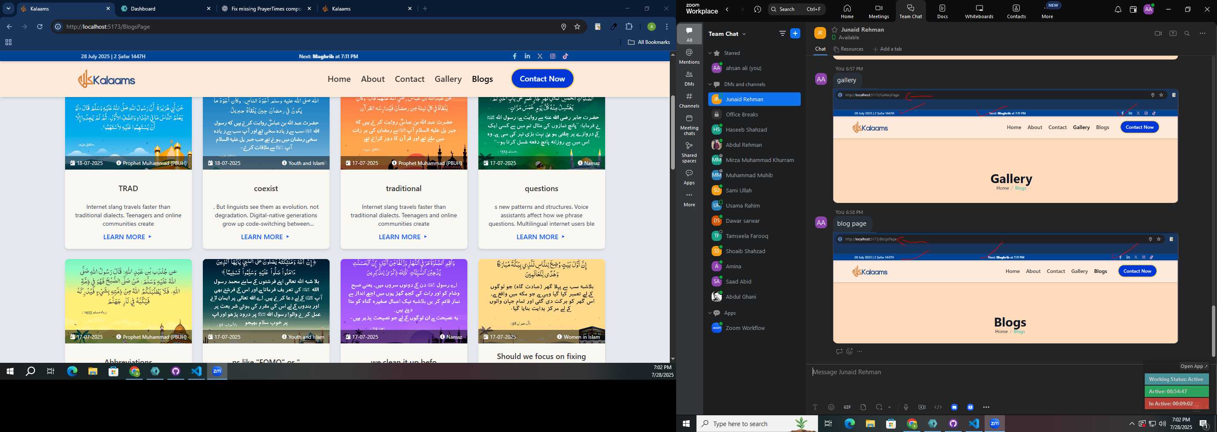
Task: Record an audio message with microphone icon
Action: [906, 407]
